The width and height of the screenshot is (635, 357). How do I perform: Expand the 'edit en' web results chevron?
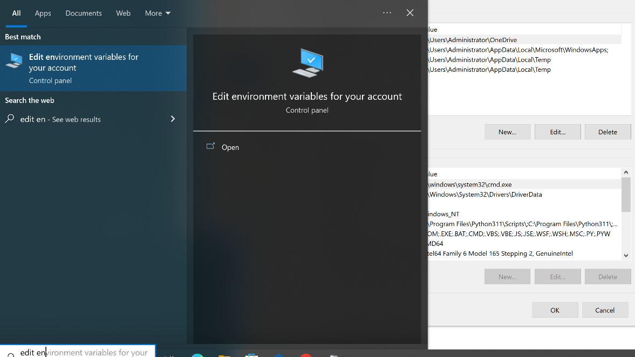click(x=173, y=119)
